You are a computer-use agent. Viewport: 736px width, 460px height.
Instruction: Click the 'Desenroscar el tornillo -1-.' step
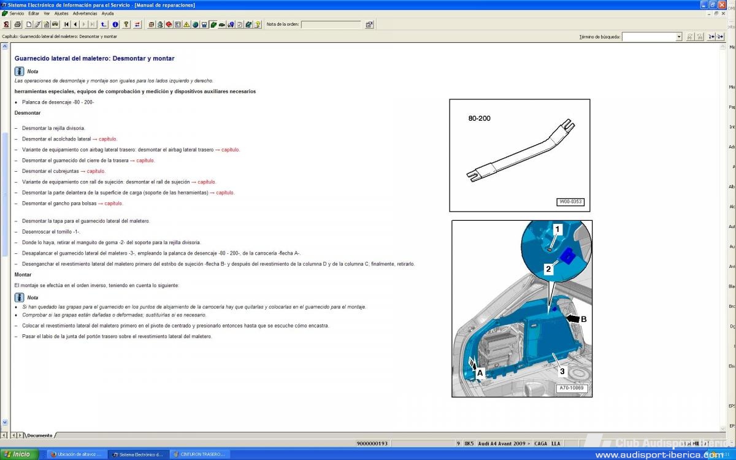click(51, 232)
